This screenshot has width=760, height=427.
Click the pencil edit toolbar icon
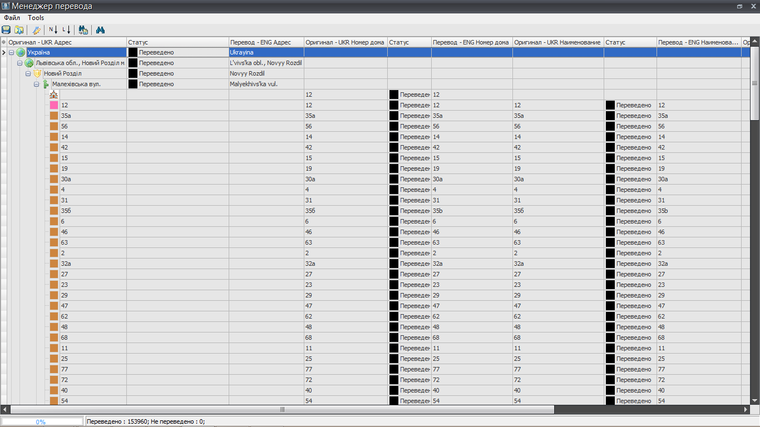37,30
